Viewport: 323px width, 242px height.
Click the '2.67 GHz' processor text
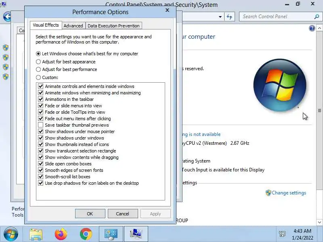click(240, 143)
